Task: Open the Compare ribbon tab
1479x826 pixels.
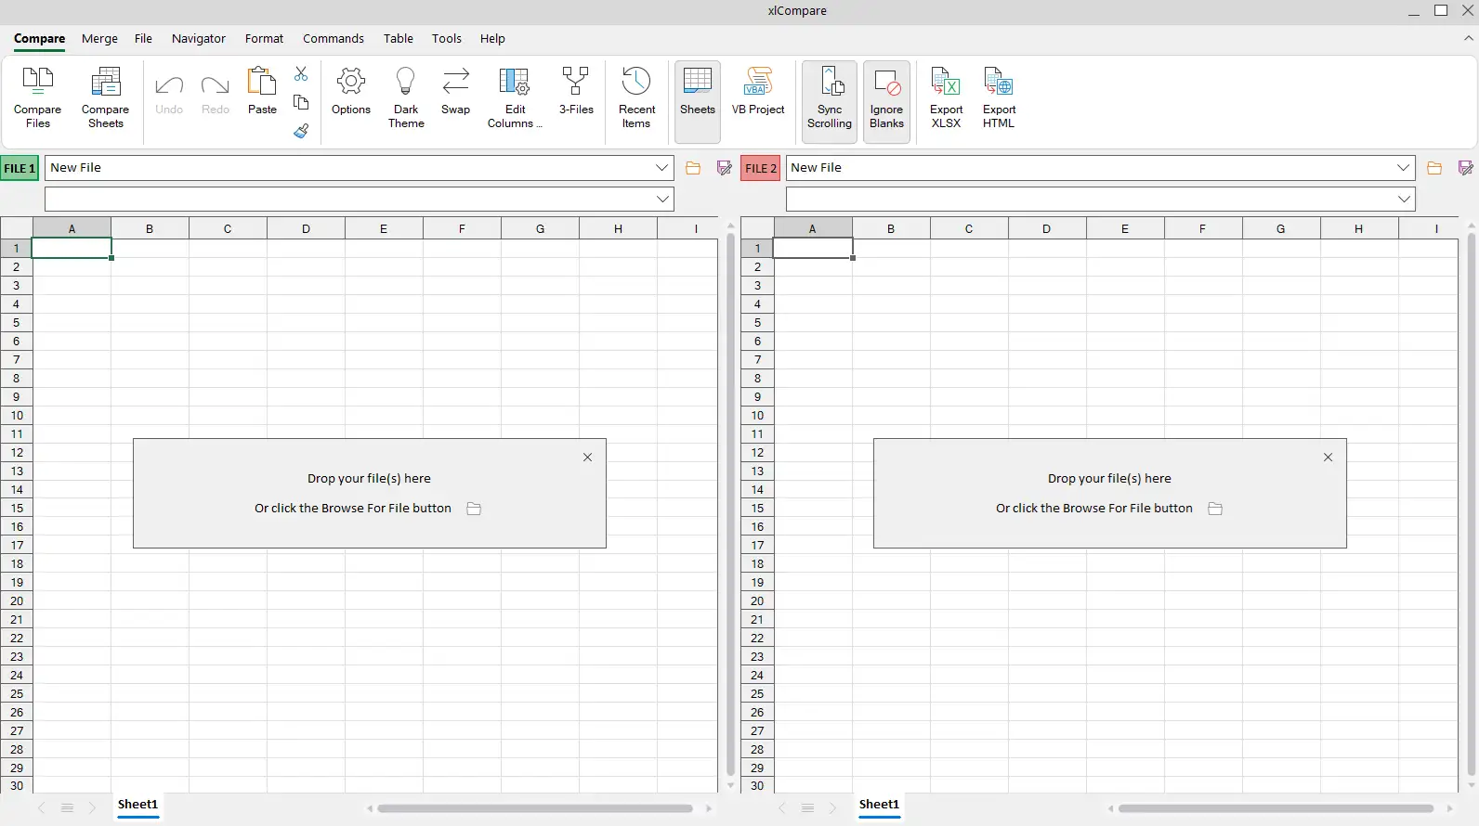Action: [x=39, y=38]
